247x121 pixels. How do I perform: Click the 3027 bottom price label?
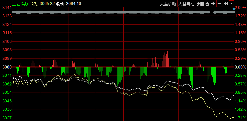coord(6,118)
